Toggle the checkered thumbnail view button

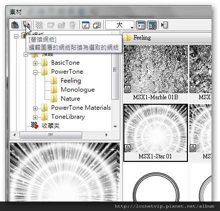152,25
